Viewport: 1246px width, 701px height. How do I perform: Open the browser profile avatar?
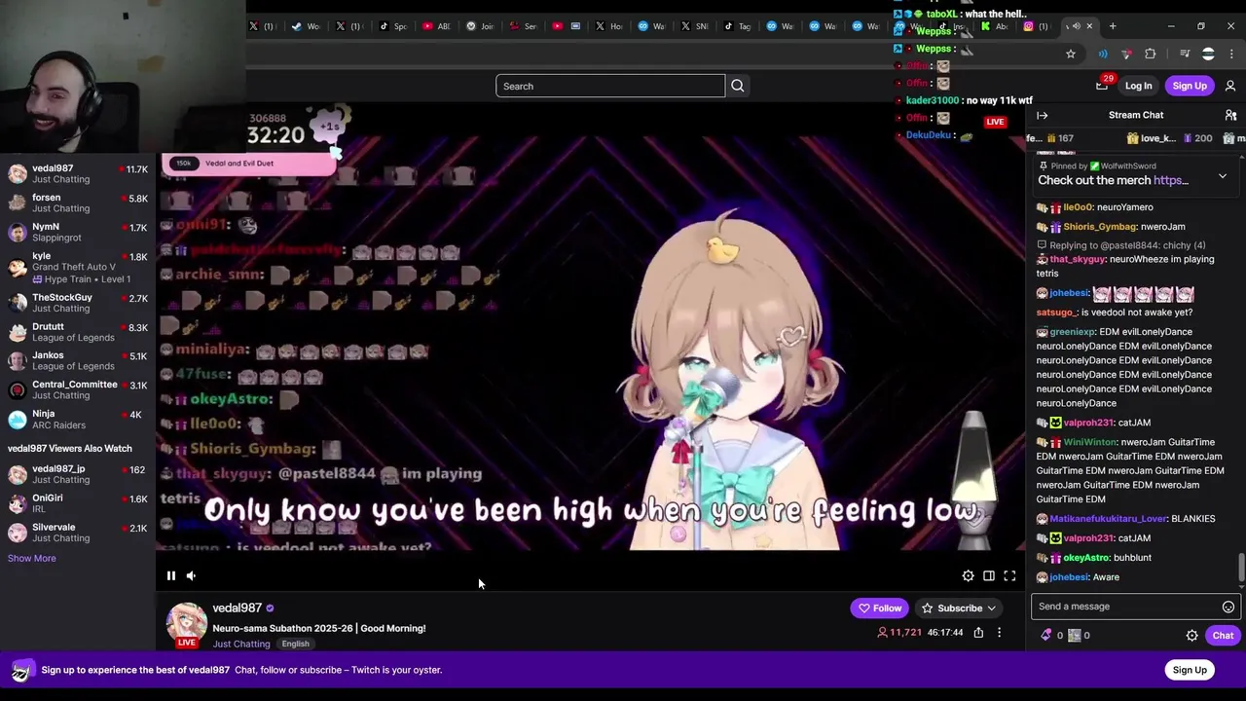pyautogui.click(x=1208, y=54)
